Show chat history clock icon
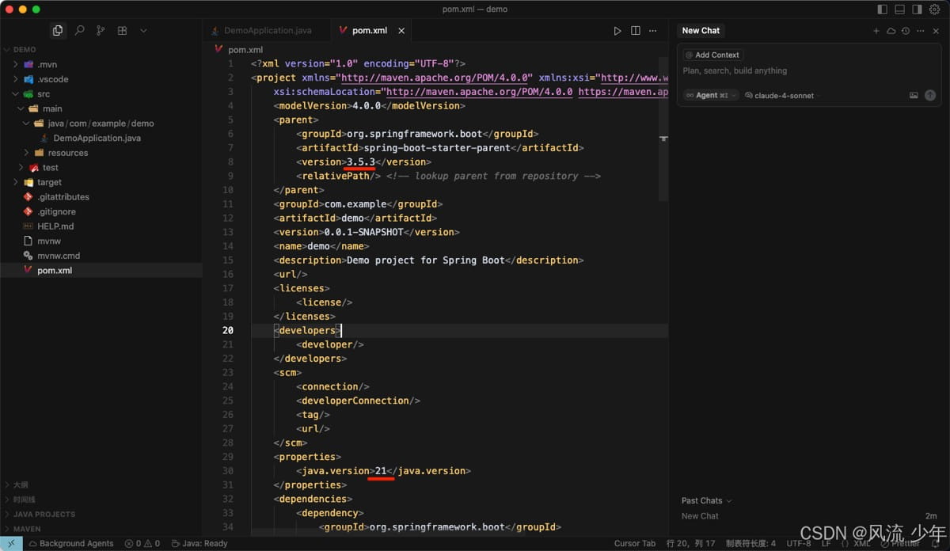Image resolution: width=950 pixels, height=551 pixels. click(x=906, y=31)
